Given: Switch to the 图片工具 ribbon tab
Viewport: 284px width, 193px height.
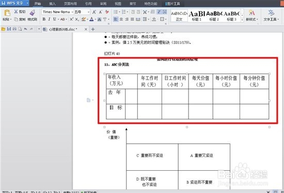Looking at the screenshot, I should pyautogui.click(x=173, y=4).
